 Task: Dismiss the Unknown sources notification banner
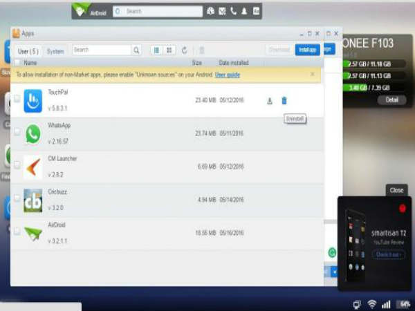coord(313,73)
